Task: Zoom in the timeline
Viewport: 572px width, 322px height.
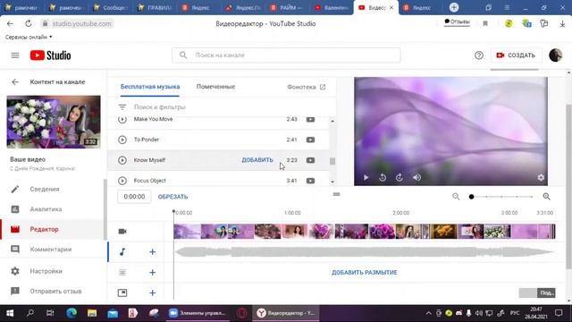Action: (x=546, y=197)
